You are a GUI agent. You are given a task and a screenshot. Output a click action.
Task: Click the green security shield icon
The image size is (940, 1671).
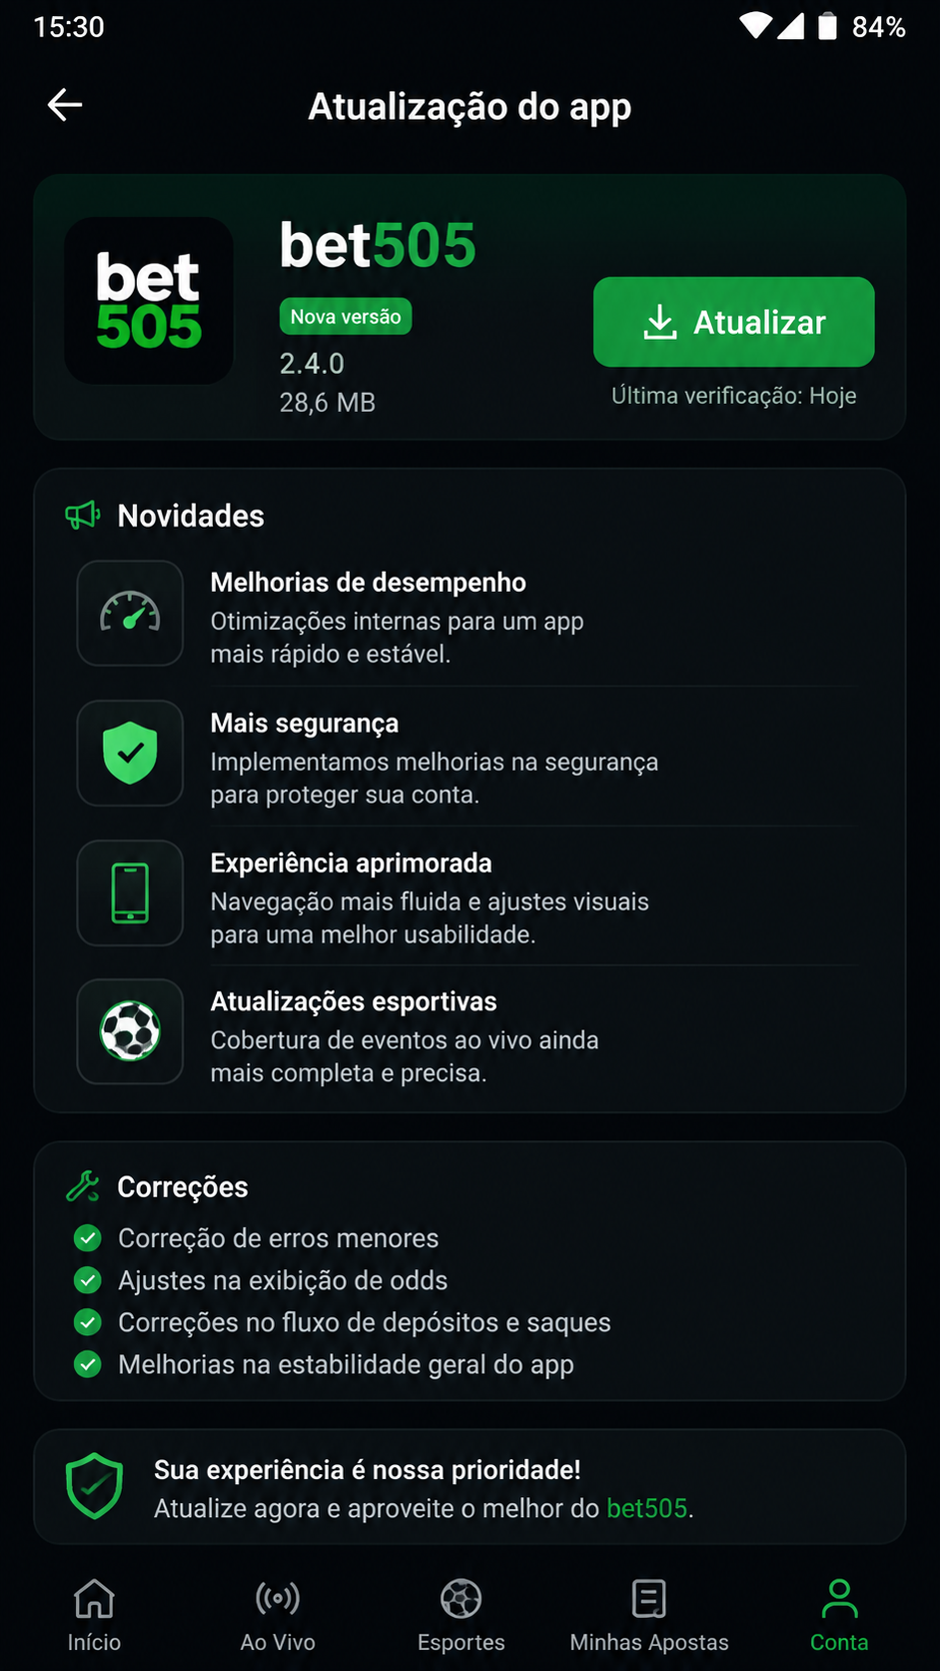[x=130, y=753]
